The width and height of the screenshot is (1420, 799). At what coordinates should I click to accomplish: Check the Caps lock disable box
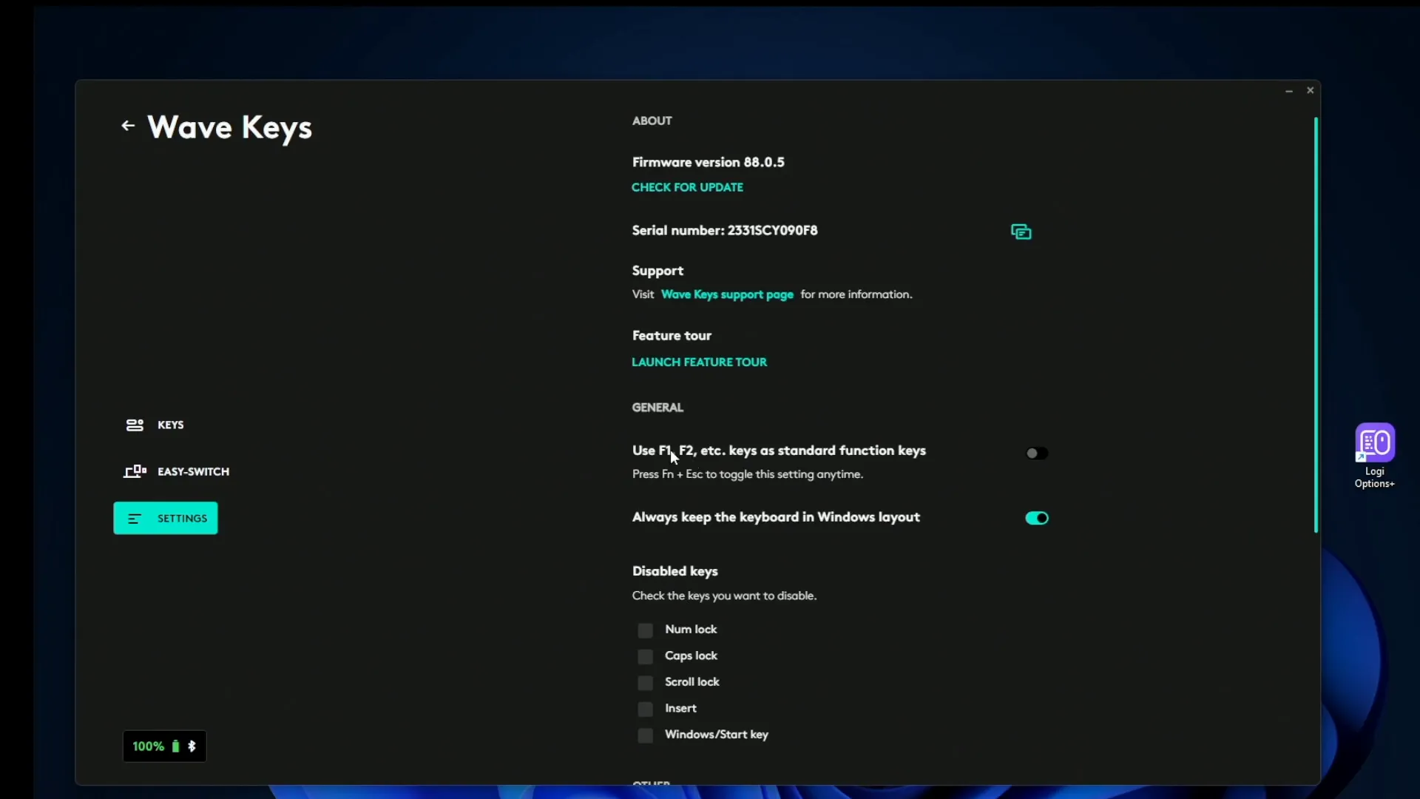645,656
